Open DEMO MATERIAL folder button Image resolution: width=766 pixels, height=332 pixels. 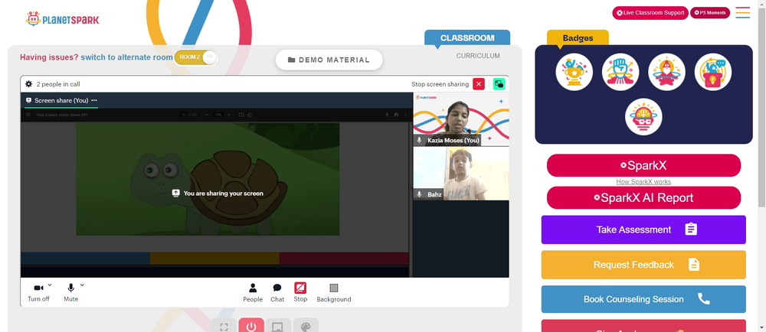point(329,60)
